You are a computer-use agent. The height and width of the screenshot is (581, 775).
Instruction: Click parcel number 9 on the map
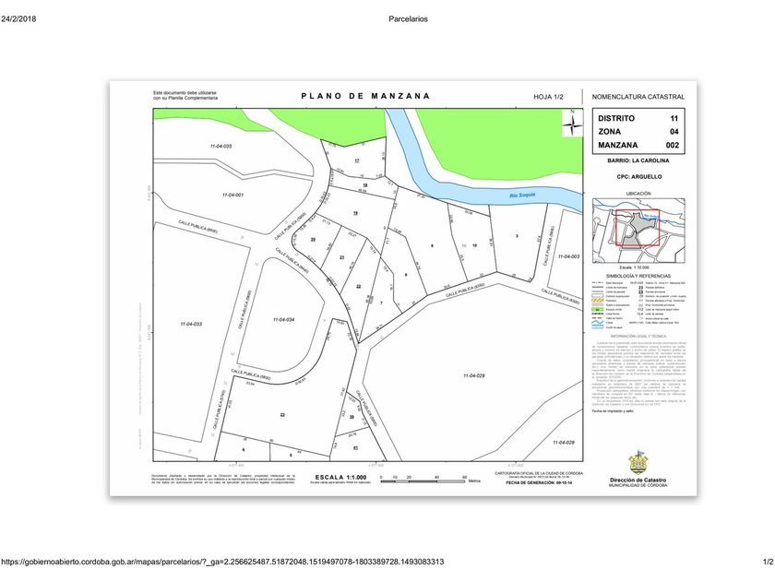point(432,245)
